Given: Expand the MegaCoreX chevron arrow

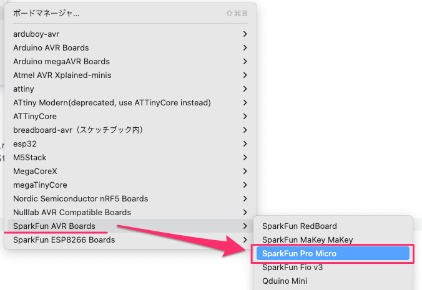Looking at the screenshot, I should tap(245, 172).
